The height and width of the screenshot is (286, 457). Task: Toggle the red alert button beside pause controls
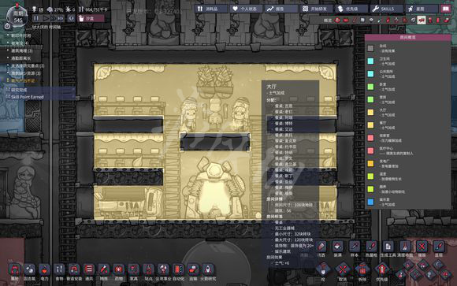(71, 18)
